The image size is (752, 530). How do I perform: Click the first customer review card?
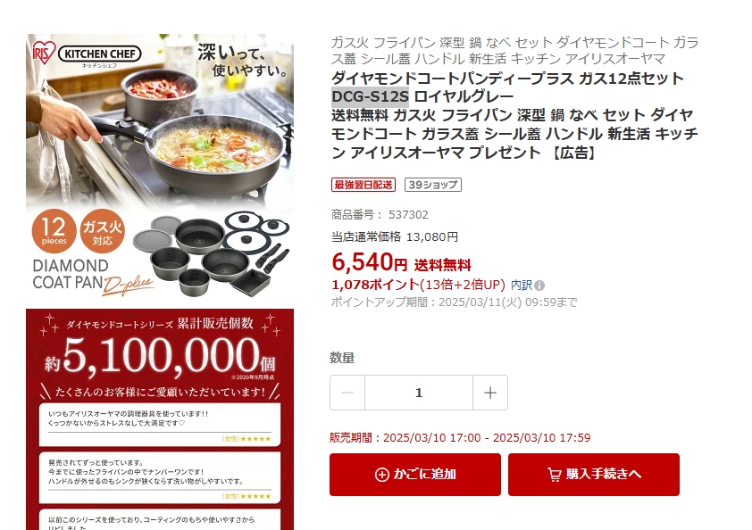[160, 425]
